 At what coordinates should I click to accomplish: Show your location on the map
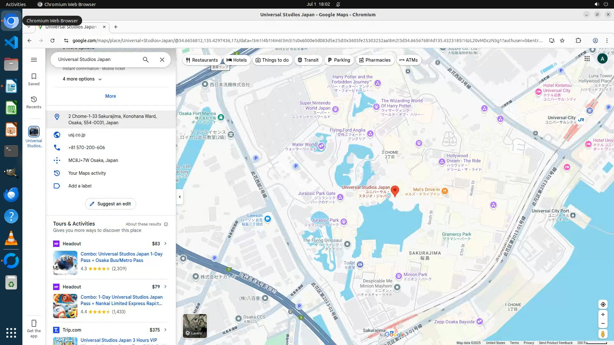pos(603,304)
